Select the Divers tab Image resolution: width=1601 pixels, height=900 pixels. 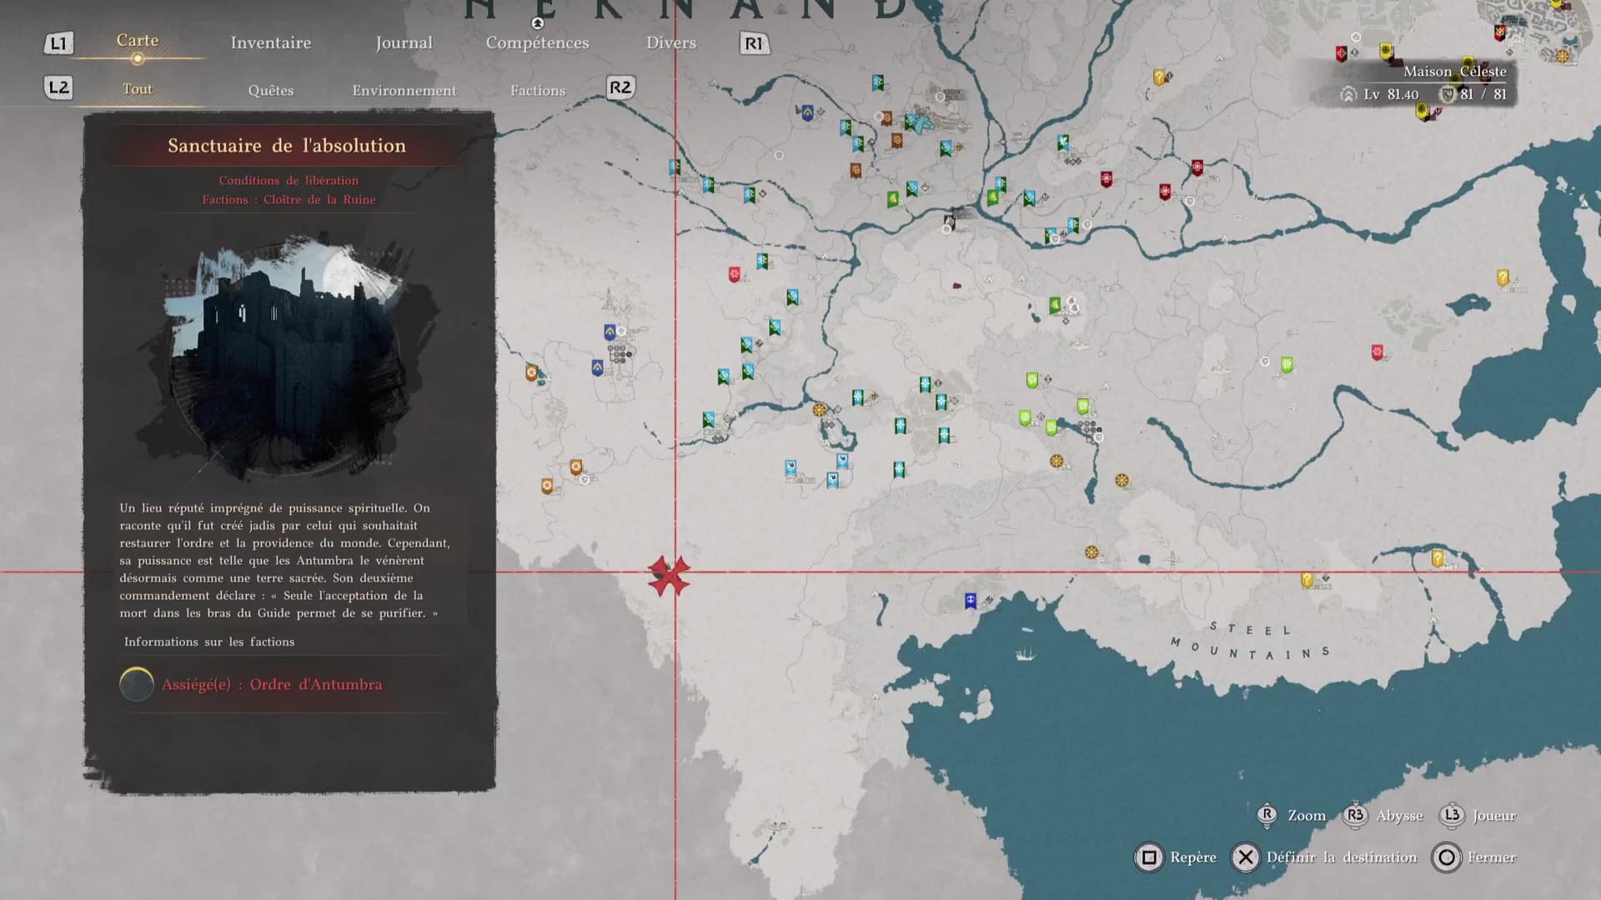(670, 42)
